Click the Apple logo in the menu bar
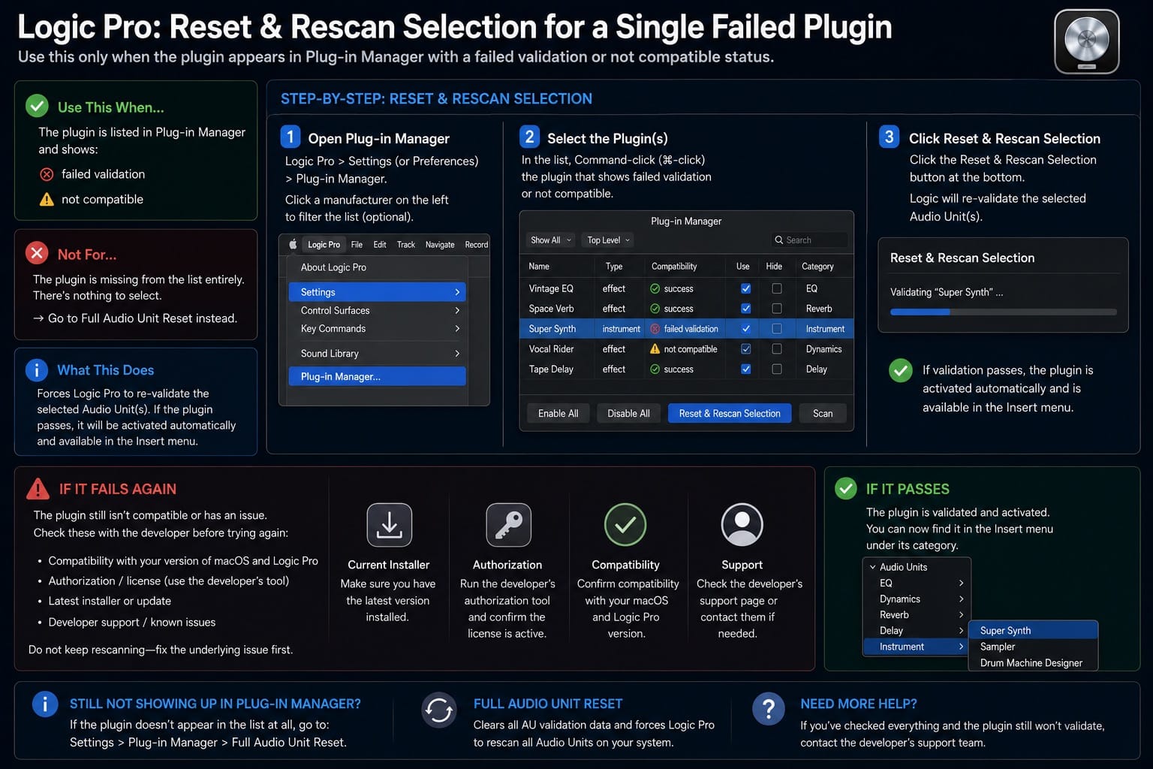The image size is (1153, 769). coord(293,244)
